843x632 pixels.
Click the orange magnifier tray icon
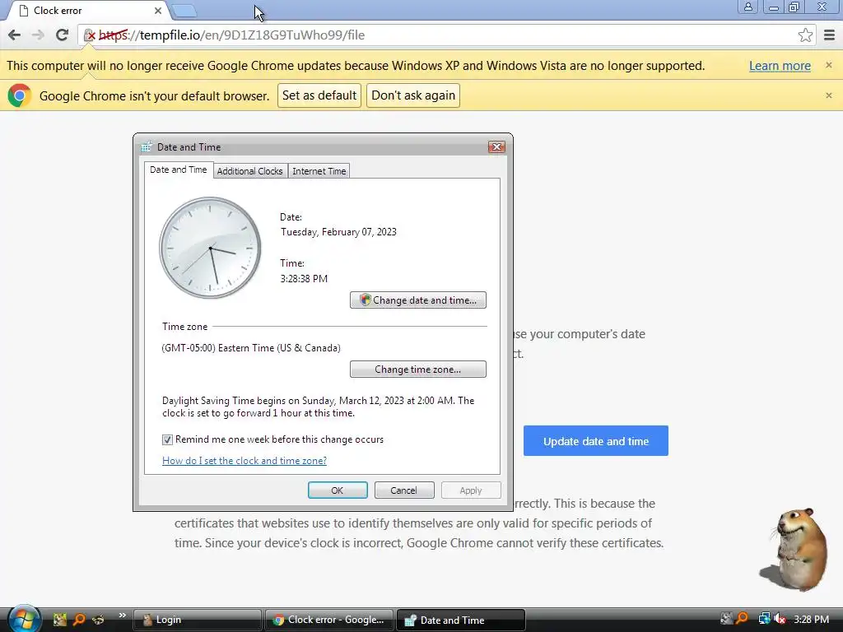pos(742,619)
